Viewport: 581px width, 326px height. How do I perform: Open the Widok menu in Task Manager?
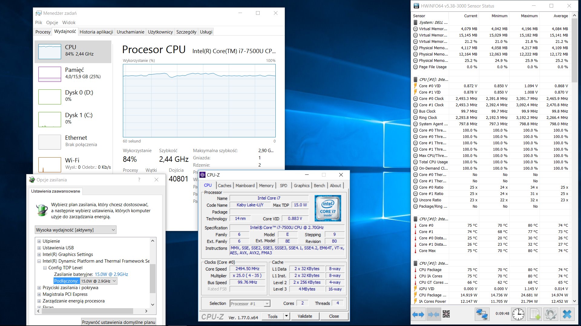click(69, 22)
